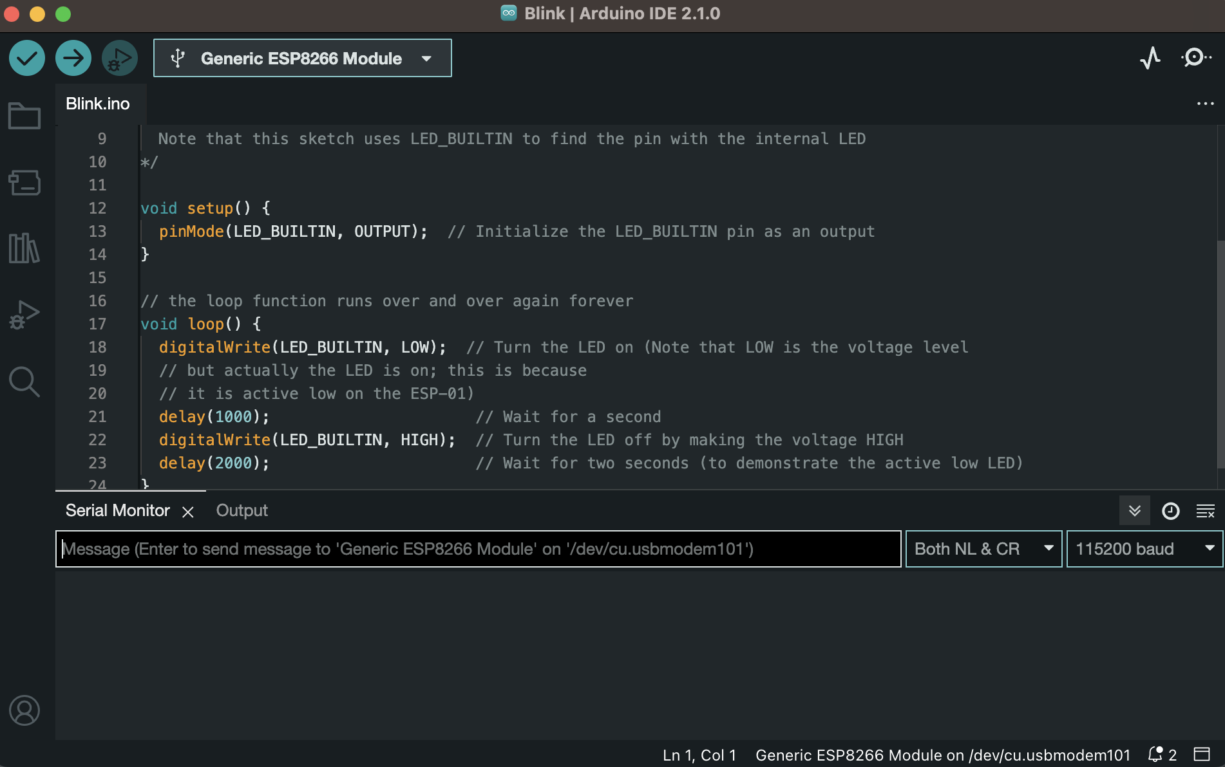Open the Serial Plotter

[x=1150, y=58]
